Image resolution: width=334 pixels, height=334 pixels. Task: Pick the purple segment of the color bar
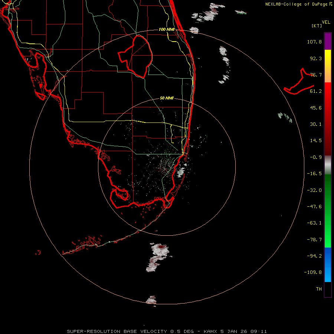click(x=328, y=41)
